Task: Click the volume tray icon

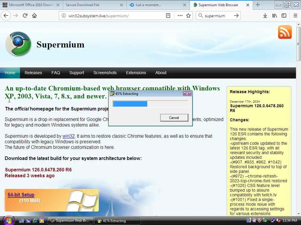Action: pyautogui.click(x=278, y=220)
